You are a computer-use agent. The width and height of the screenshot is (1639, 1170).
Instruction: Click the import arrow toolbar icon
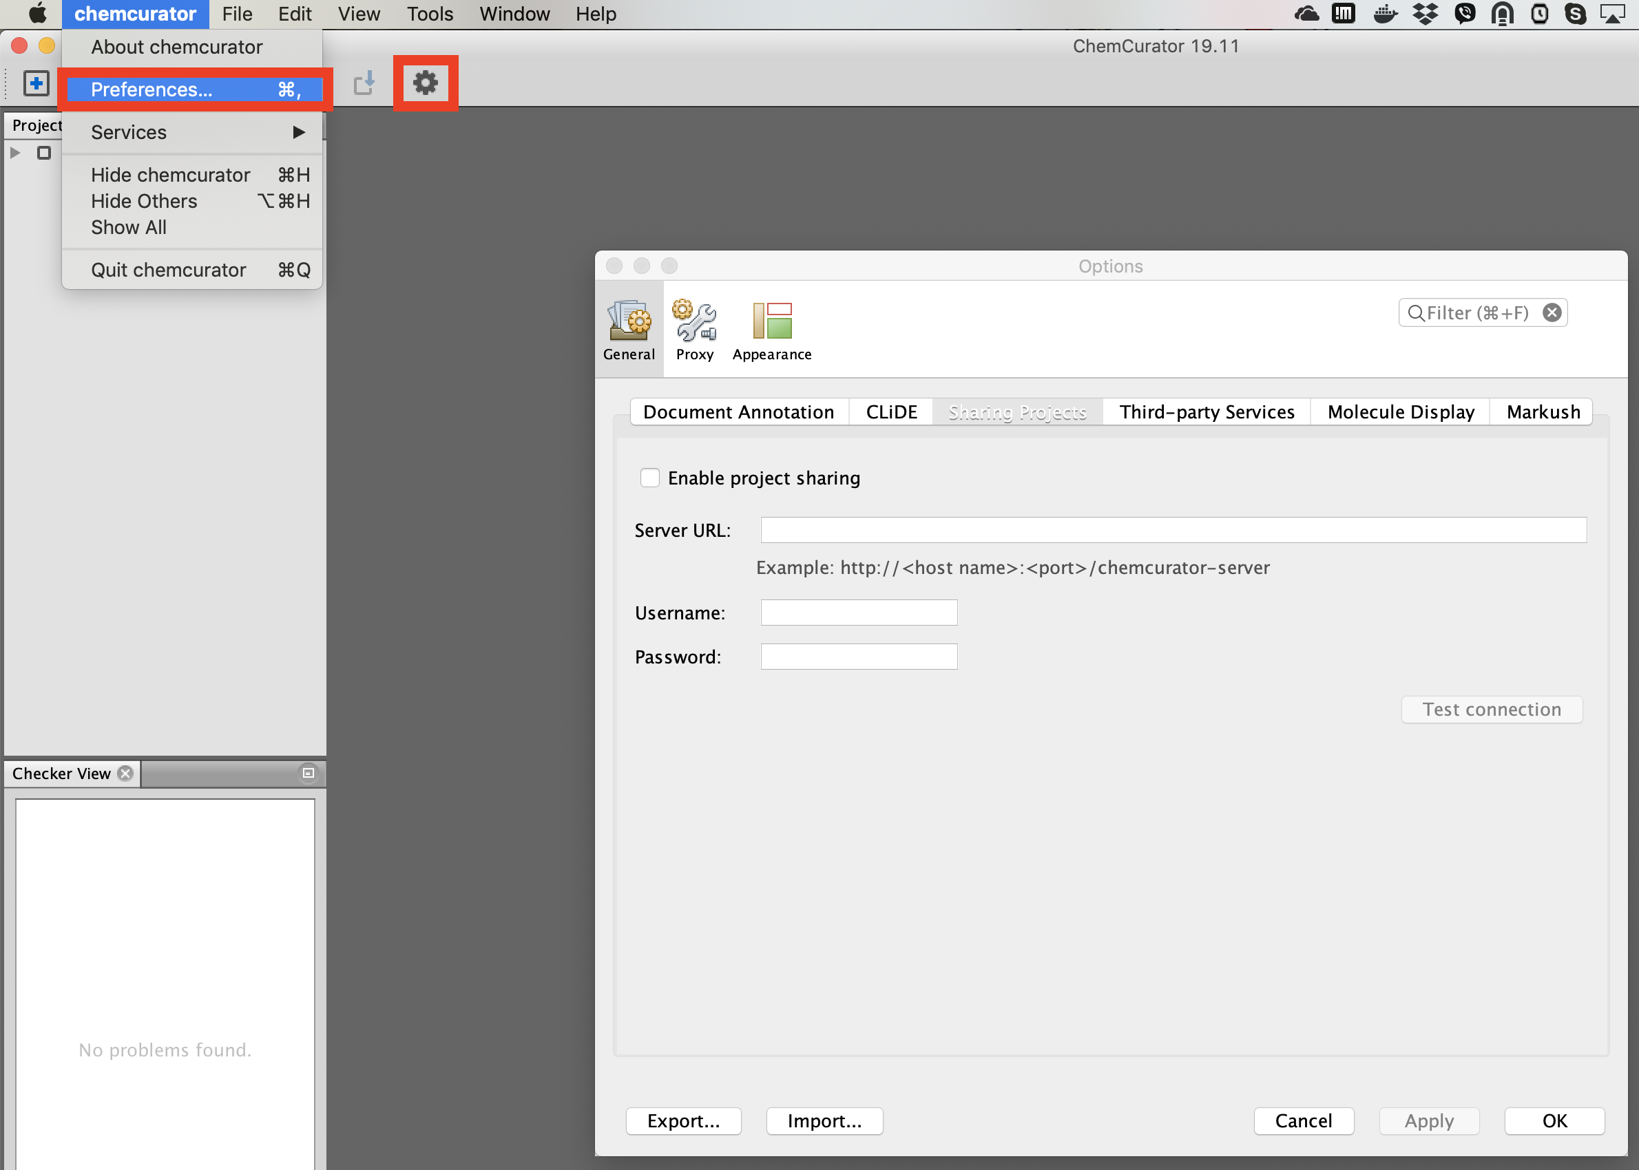click(365, 83)
